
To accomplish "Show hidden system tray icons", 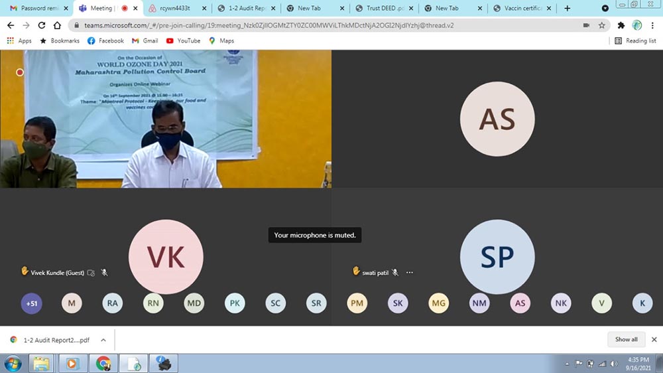I will click(x=567, y=364).
